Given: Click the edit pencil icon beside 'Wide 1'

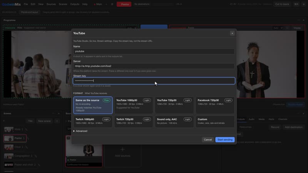Looking at the screenshot, I should [x=26, y=130].
